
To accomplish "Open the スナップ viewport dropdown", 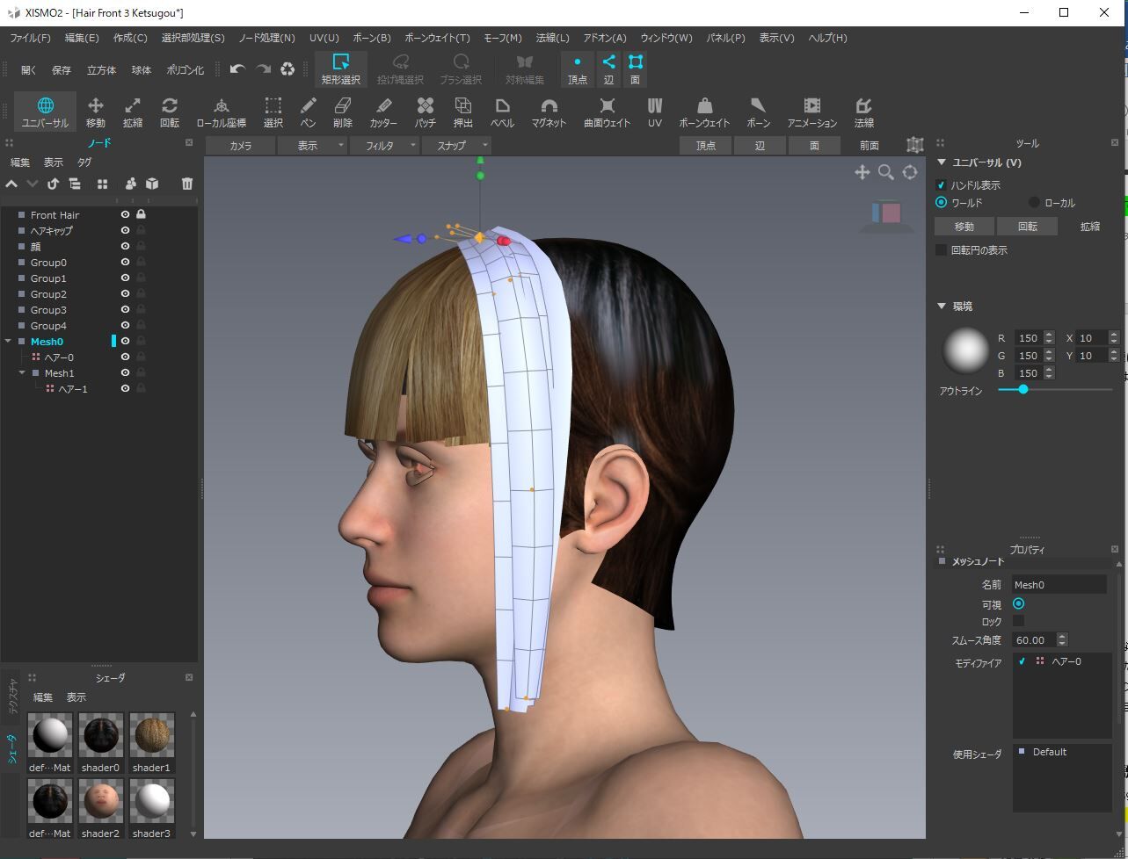I will pyautogui.click(x=457, y=146).
